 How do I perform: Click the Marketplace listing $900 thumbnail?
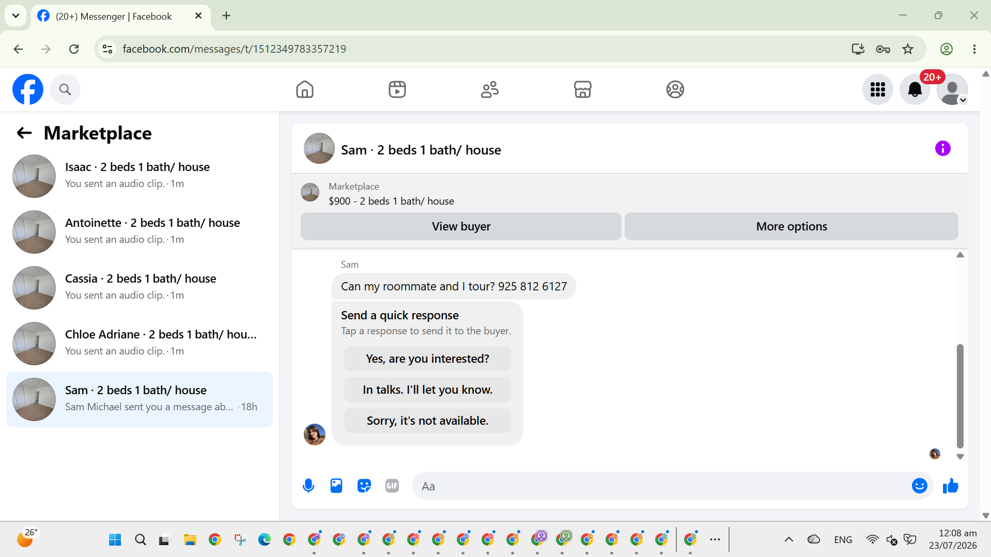tap(310, 192)
